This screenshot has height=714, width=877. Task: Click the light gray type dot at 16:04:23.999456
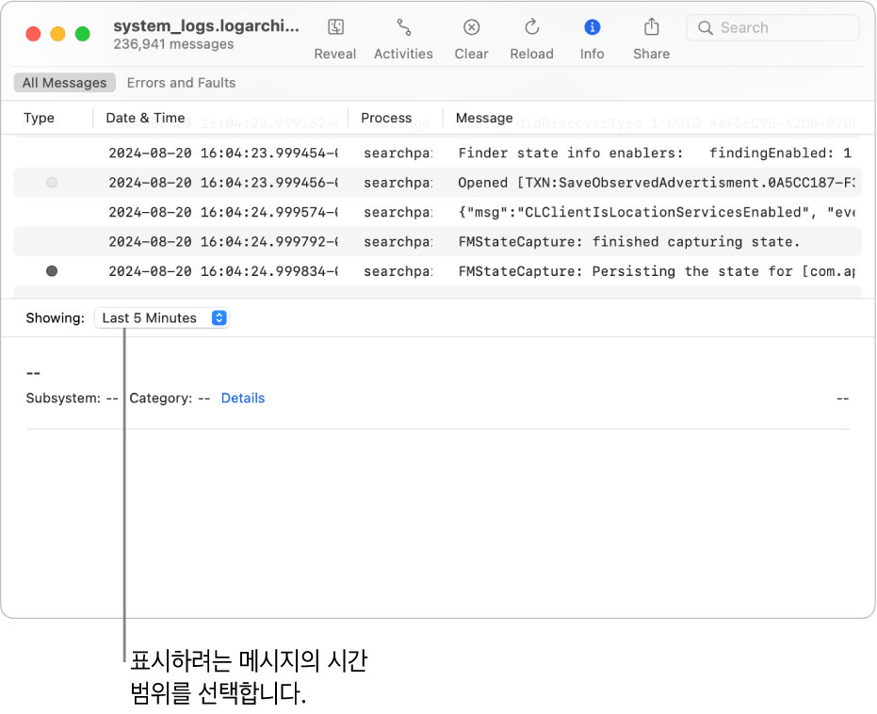tap(52, 183)
